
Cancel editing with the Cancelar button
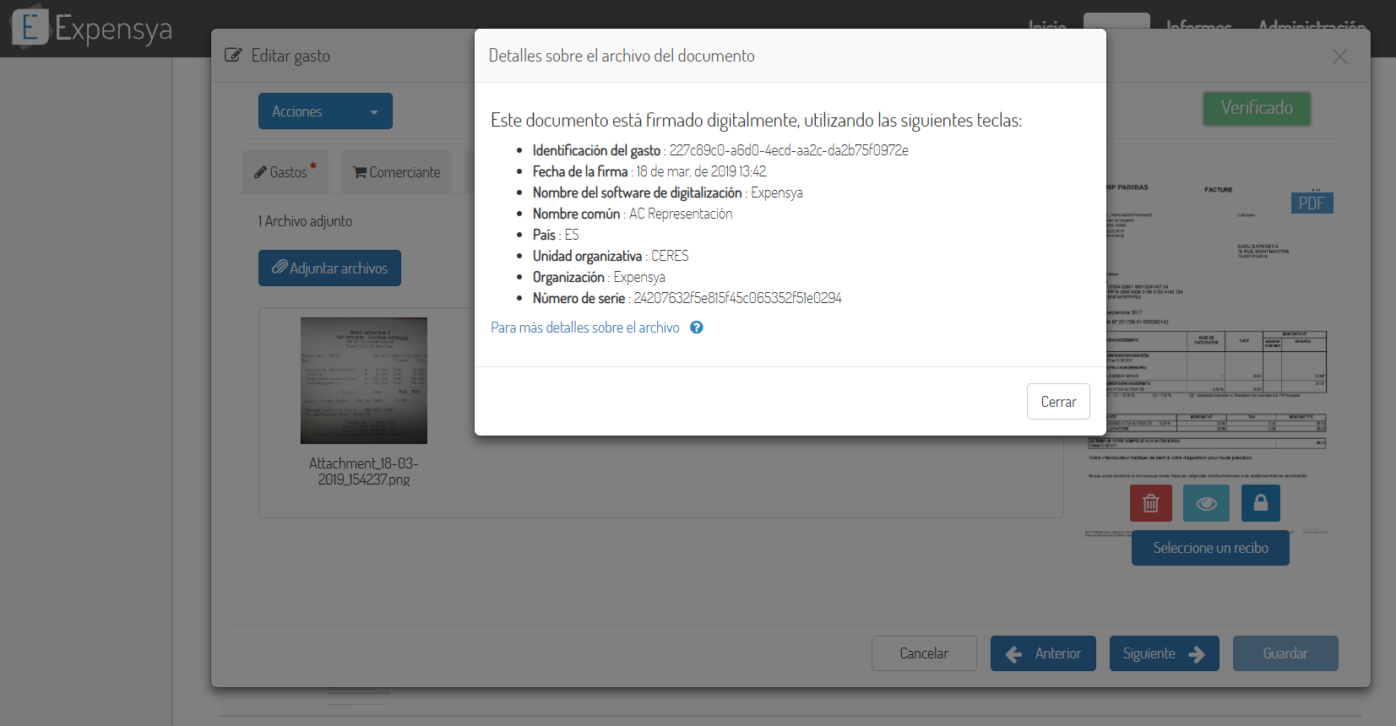point(924,653)
